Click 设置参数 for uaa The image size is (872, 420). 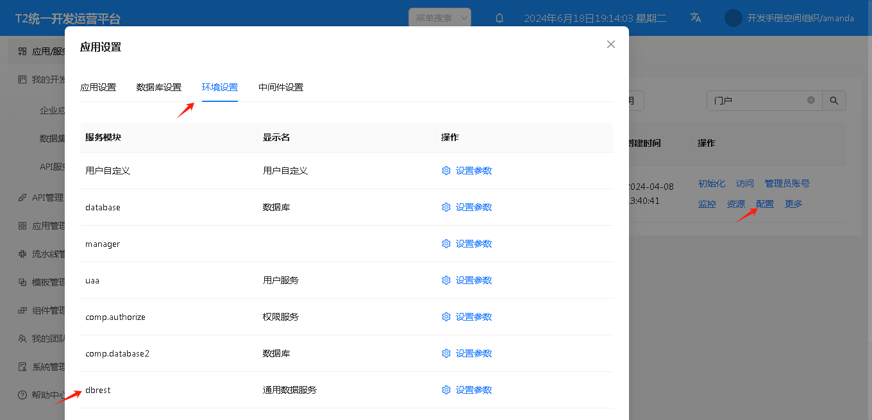[474, 280]
